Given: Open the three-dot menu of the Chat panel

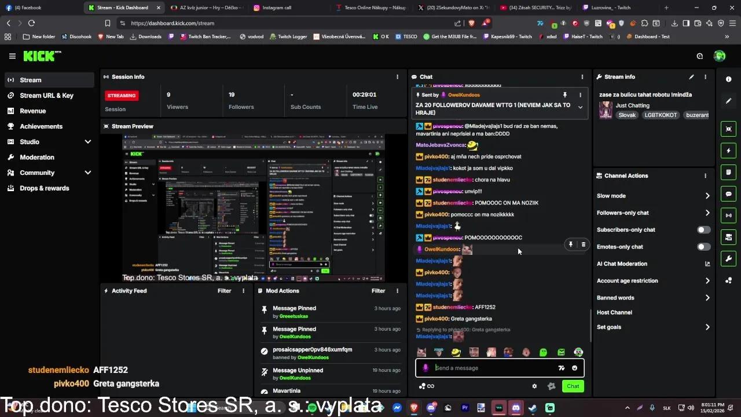Looking at the screenshot, I should pos(582,76).
